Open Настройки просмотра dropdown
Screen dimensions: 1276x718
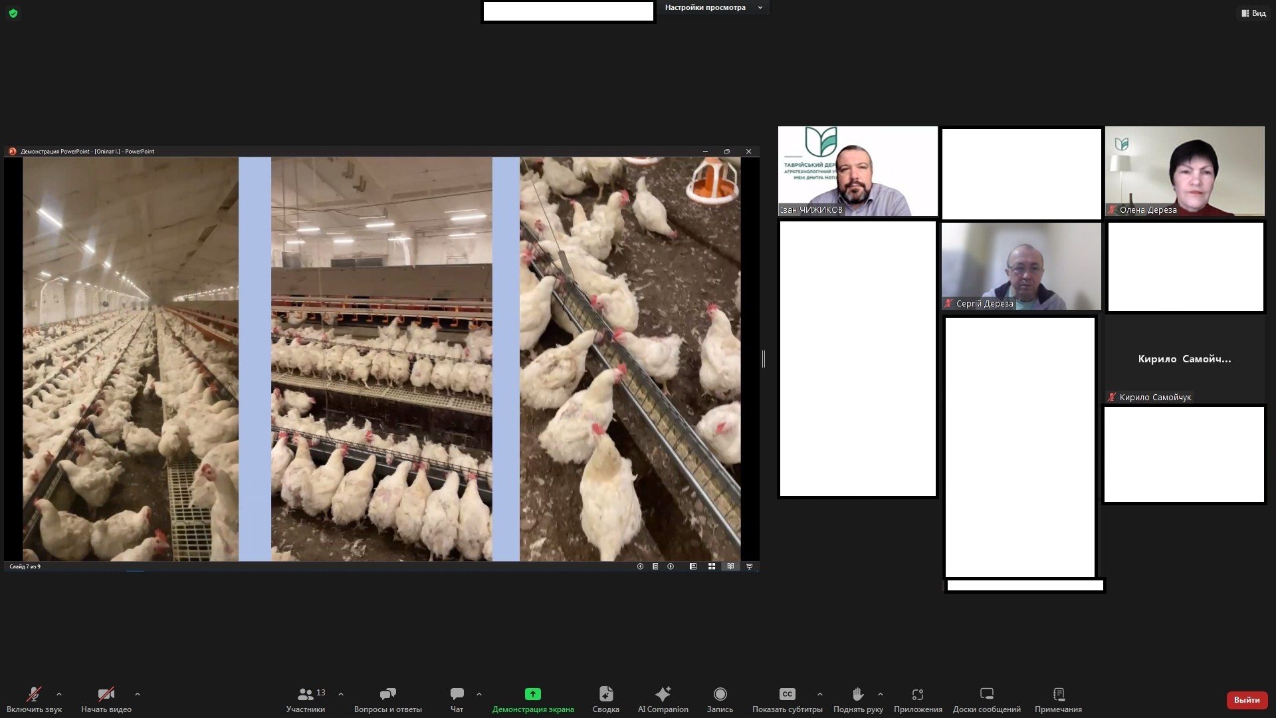[713, 8]
